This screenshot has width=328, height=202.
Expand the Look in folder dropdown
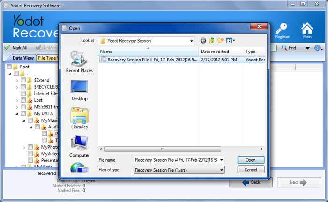(x=192, y=41)
